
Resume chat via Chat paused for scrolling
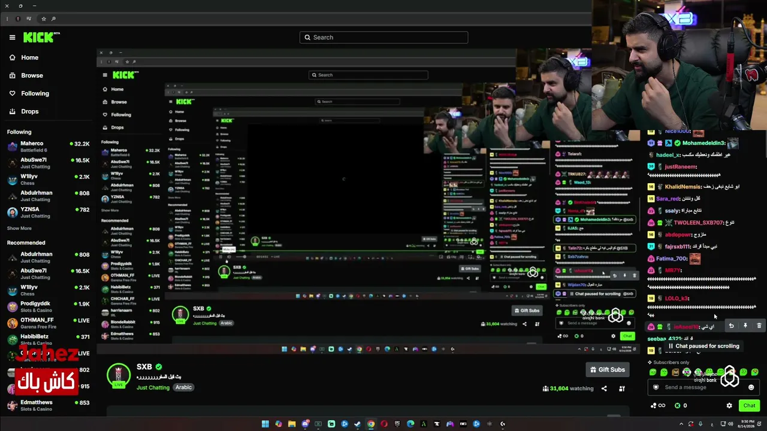coord(703,346)
